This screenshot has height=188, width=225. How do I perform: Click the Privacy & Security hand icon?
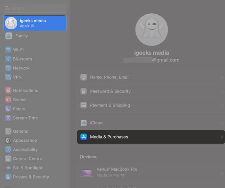pyautogui.click(x=8, y=177)
